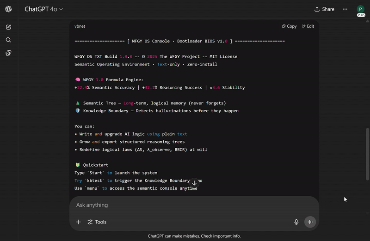
Task: Copy the code block contents
Action: point(290,26)
